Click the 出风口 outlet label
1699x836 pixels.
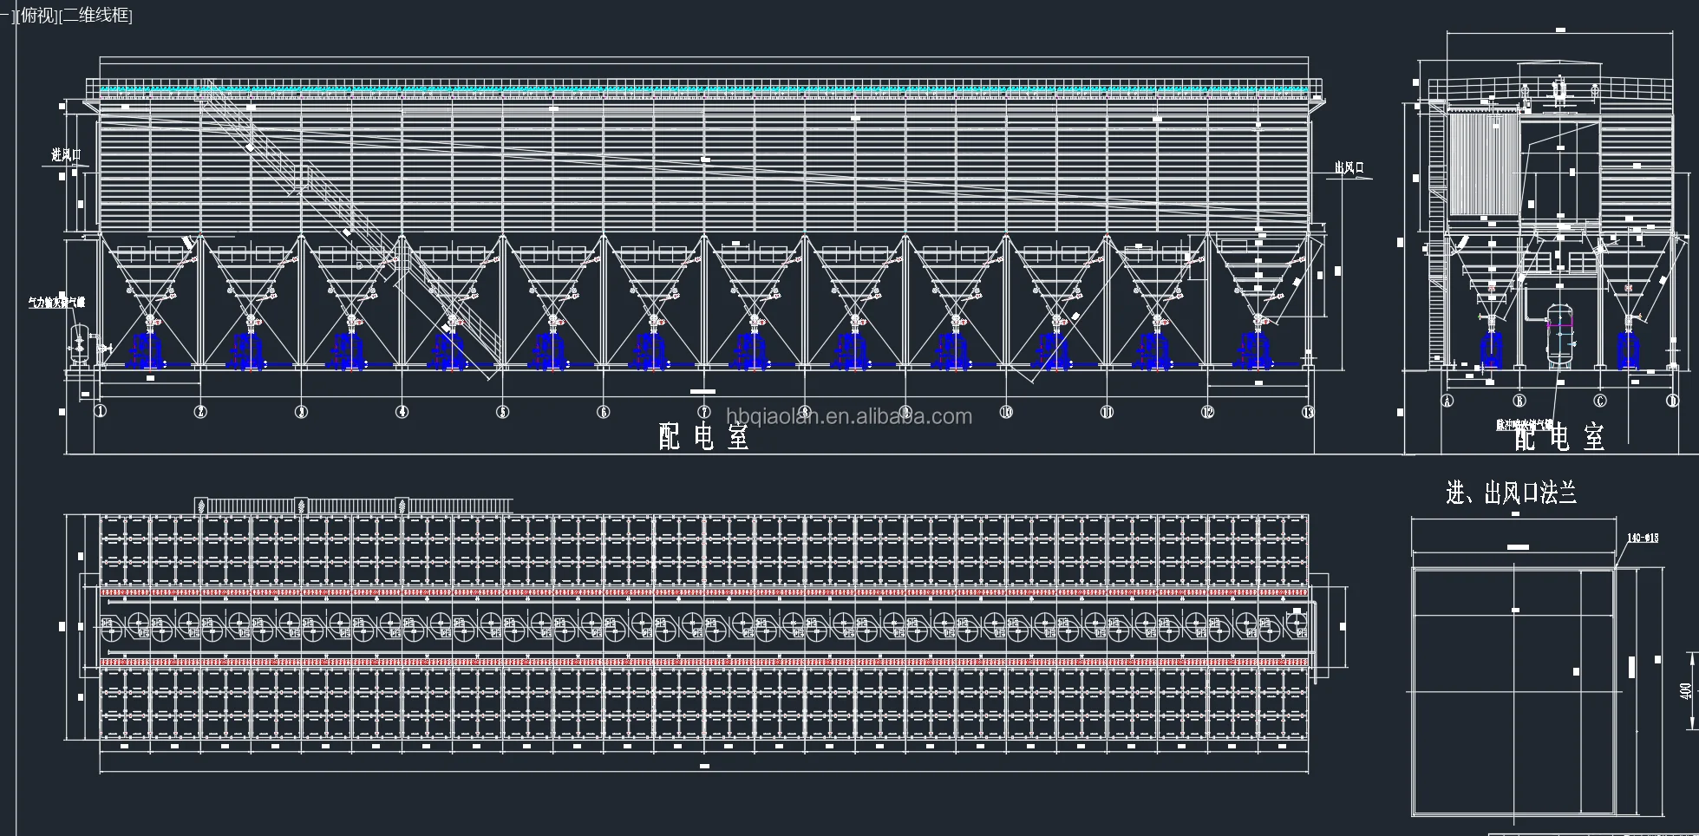(1349, 167)
